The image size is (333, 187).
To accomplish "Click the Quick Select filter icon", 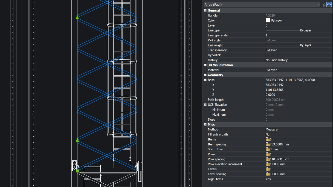I will coord(323,5).
